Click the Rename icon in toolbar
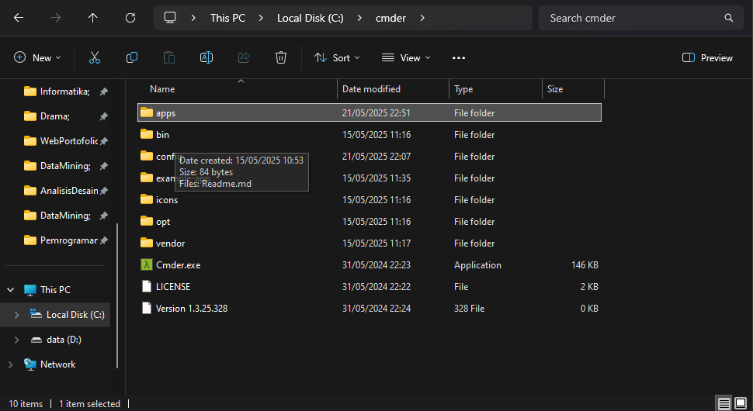The width and height of the screenshot is (753, 411). (x=206, y=57)
